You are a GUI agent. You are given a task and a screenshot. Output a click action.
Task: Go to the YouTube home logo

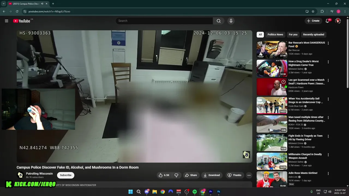(x=22, y=21)
